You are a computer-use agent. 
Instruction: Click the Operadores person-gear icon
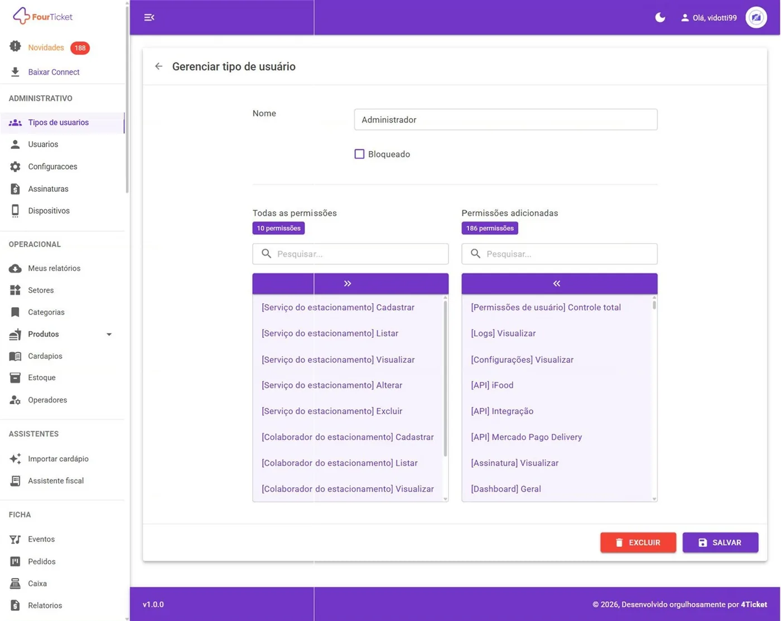coord(15,400)
